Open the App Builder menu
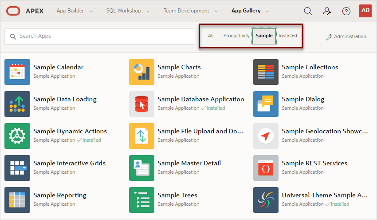This screenshot has height=220, width=377. [70, 11]
